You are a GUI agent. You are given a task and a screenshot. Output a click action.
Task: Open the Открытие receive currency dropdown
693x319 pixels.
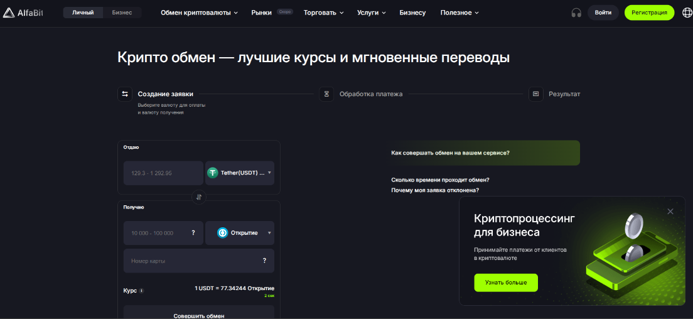pos(240,233)
